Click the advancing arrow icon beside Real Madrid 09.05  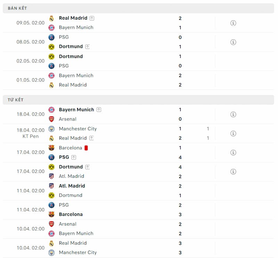(x=92, y=18)
